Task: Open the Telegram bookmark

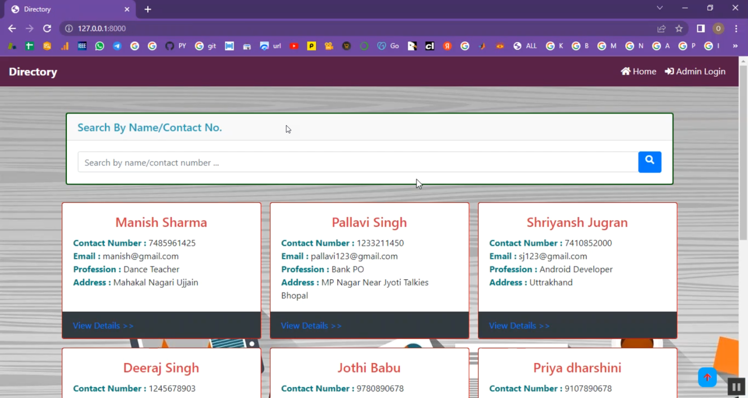Action: click(x=117, y=46)
